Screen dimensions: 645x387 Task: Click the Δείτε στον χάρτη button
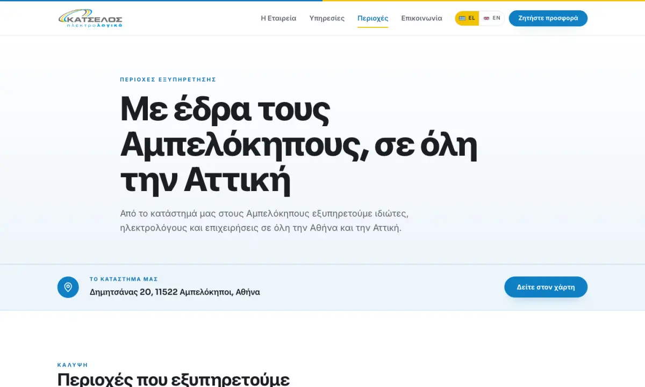pos(546,287)
